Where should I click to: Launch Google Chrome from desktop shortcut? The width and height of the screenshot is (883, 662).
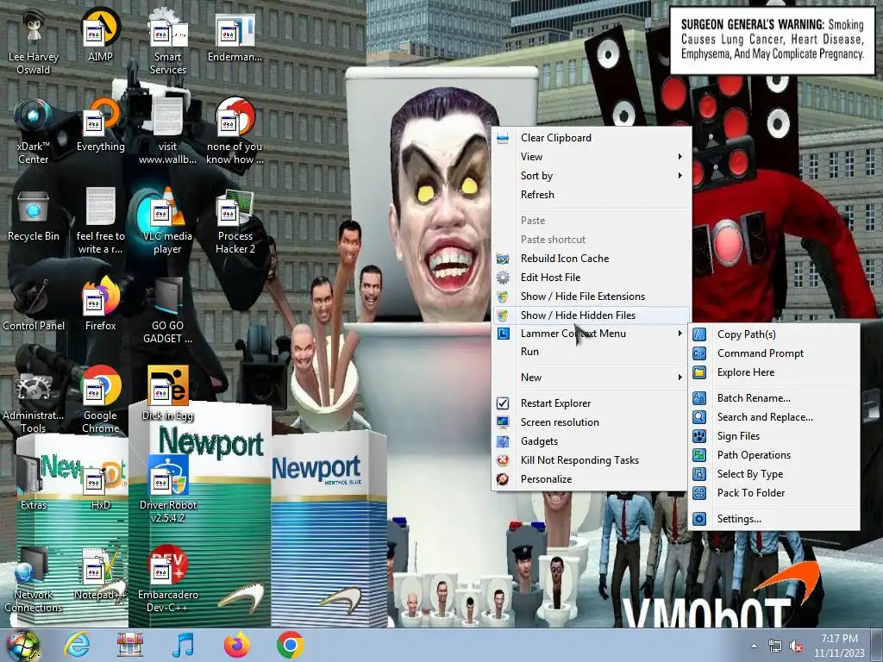pyautogui.click(x=100, y=401)
